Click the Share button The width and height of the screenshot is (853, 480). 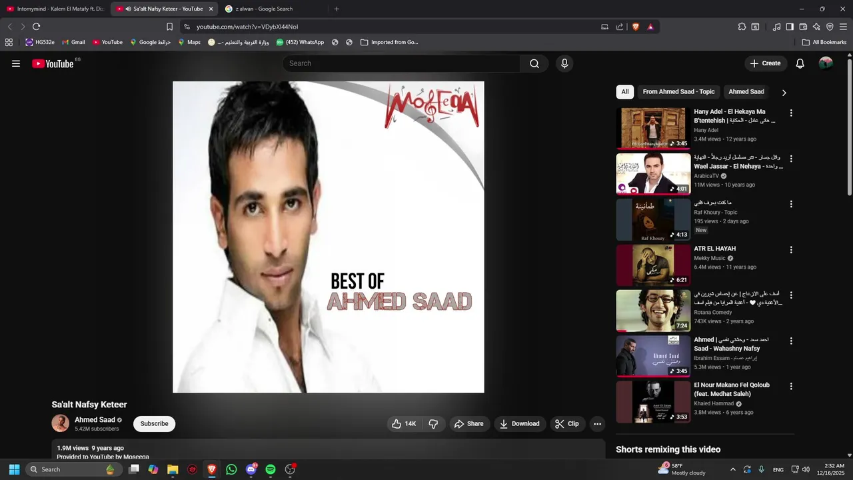point(469,424)
